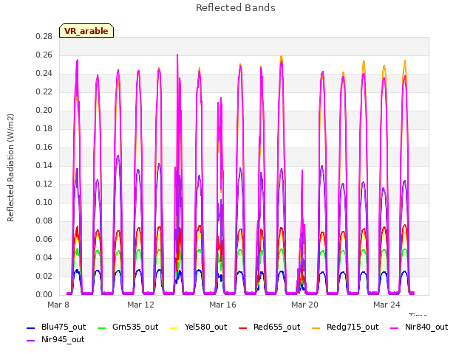Viewport: 473px width, 354px height.
Task: Click the Mar 16 x-axis tick label
Action: [x=222, y=305]
